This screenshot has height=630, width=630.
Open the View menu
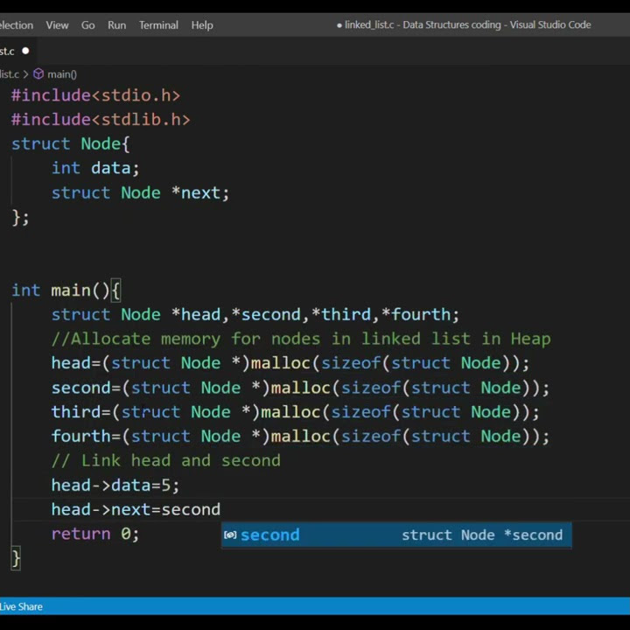[57, 25]
